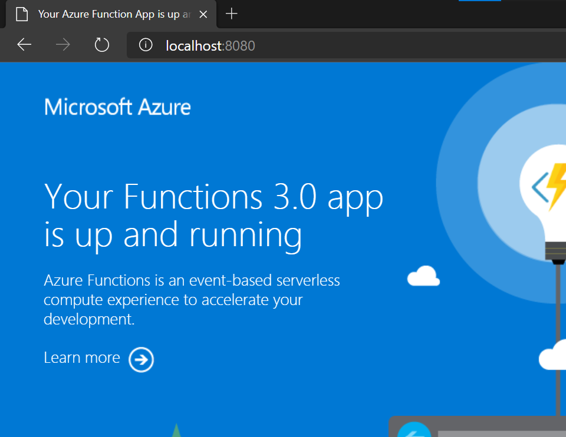
Task: Click the white cloud graphic near the lightbulb
Action: tap(423, 276)
